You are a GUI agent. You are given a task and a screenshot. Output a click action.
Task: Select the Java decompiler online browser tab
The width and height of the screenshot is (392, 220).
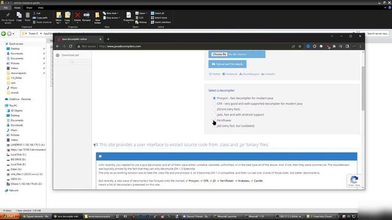coord(79,39)
